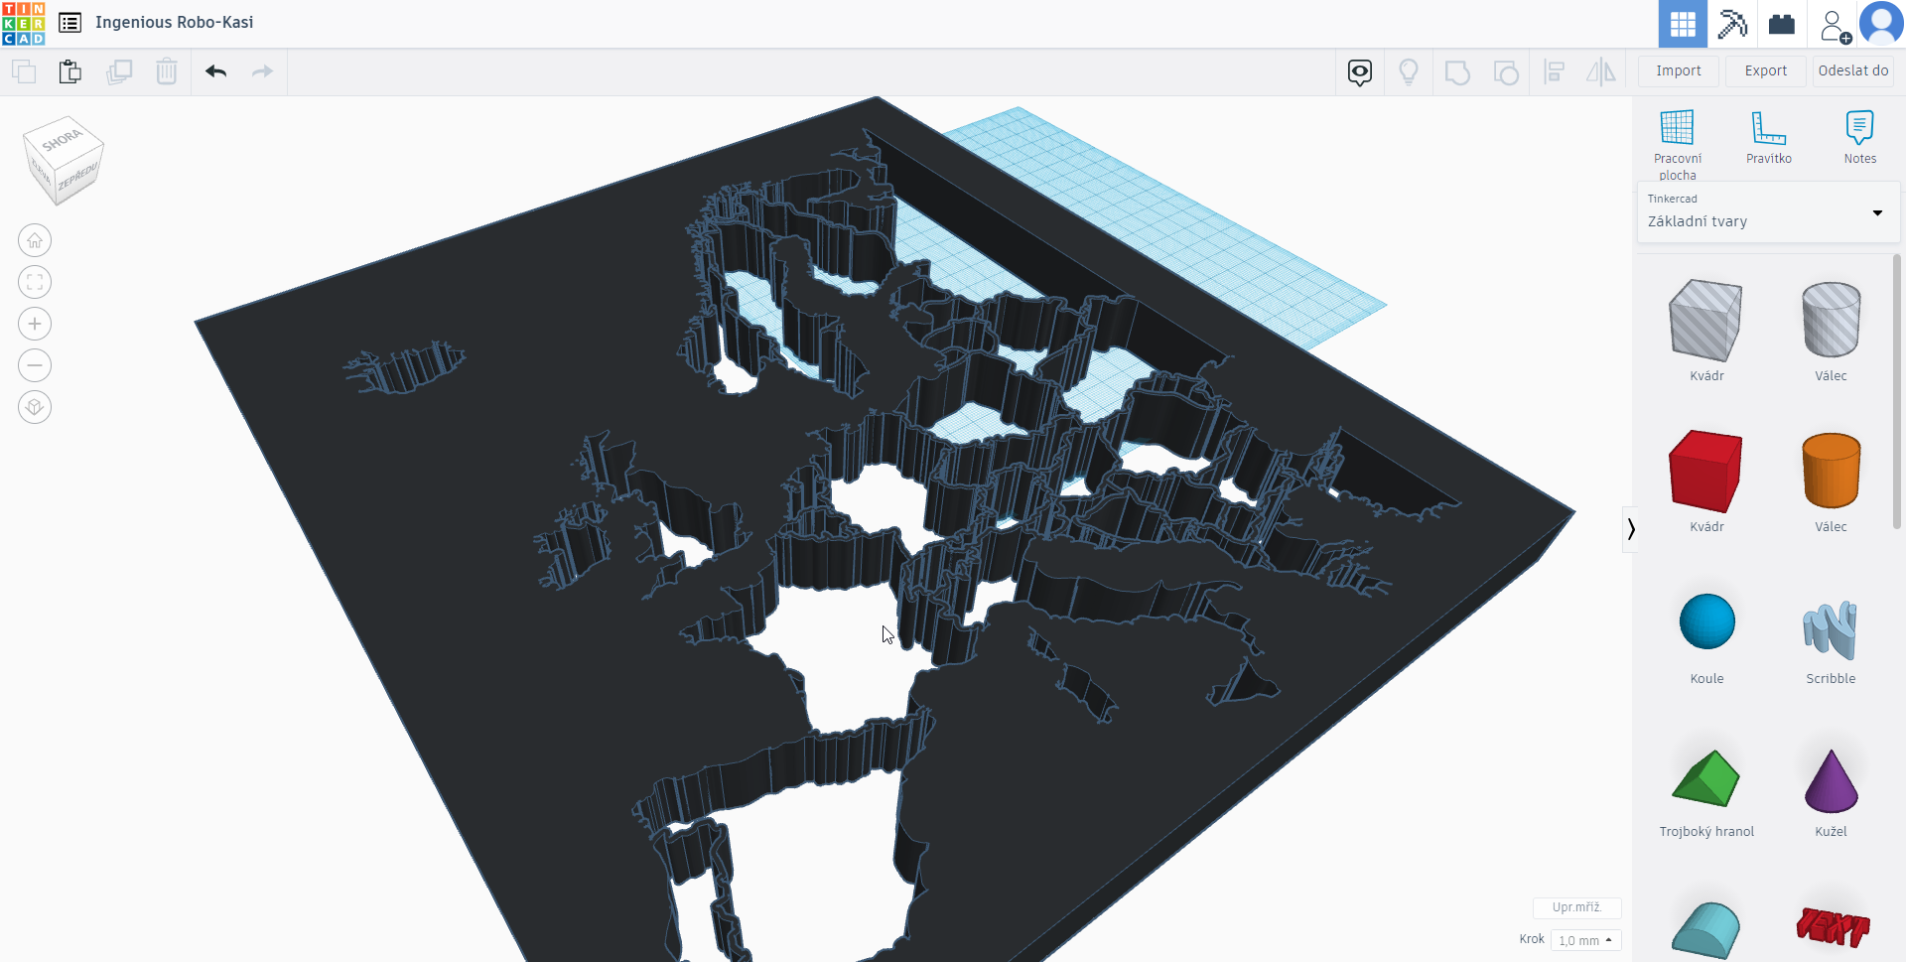The image size is (1906, 962).
Task: Click the Undo arrow icon
Action: click(x=216, y=71)
